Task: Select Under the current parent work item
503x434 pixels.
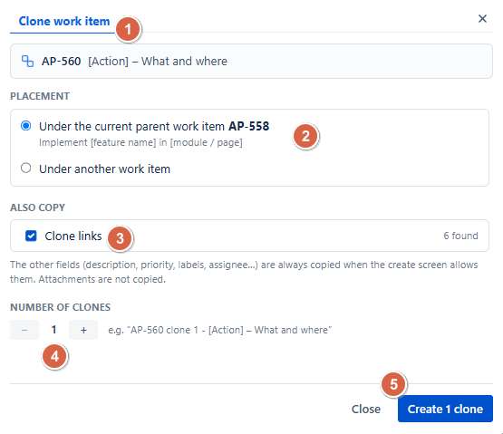Action: point(25,126)
